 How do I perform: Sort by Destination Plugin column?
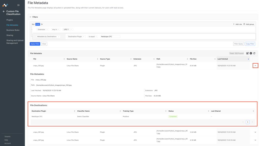coord(75,111)
